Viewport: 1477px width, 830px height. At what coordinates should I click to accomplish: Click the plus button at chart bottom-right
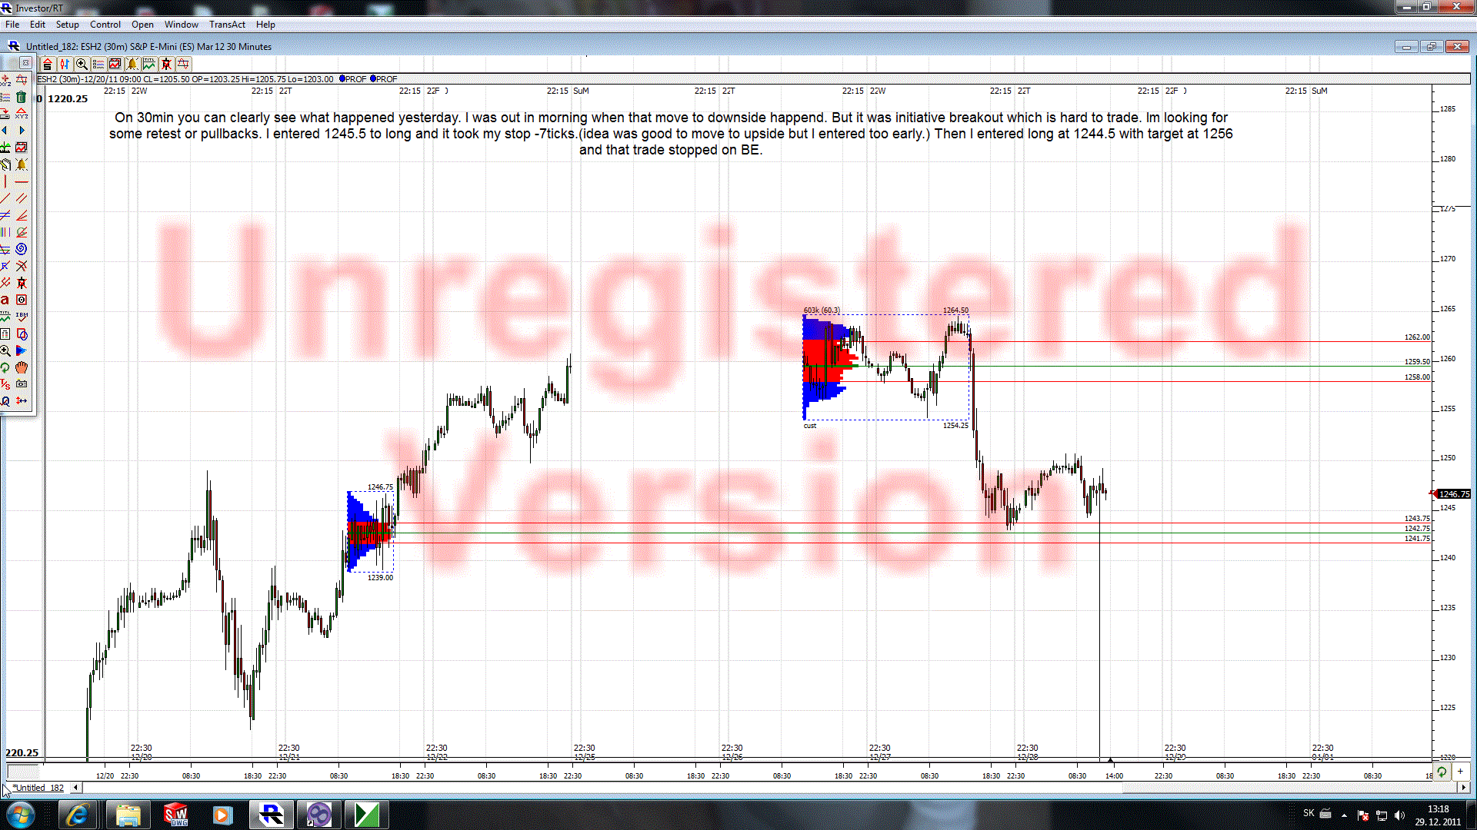1459,772
